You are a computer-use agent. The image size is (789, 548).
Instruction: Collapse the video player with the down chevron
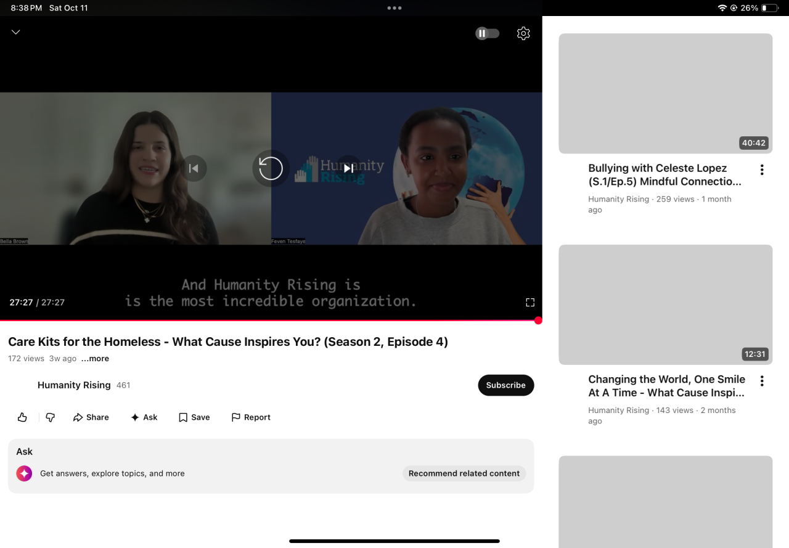(x=16, y=32)
